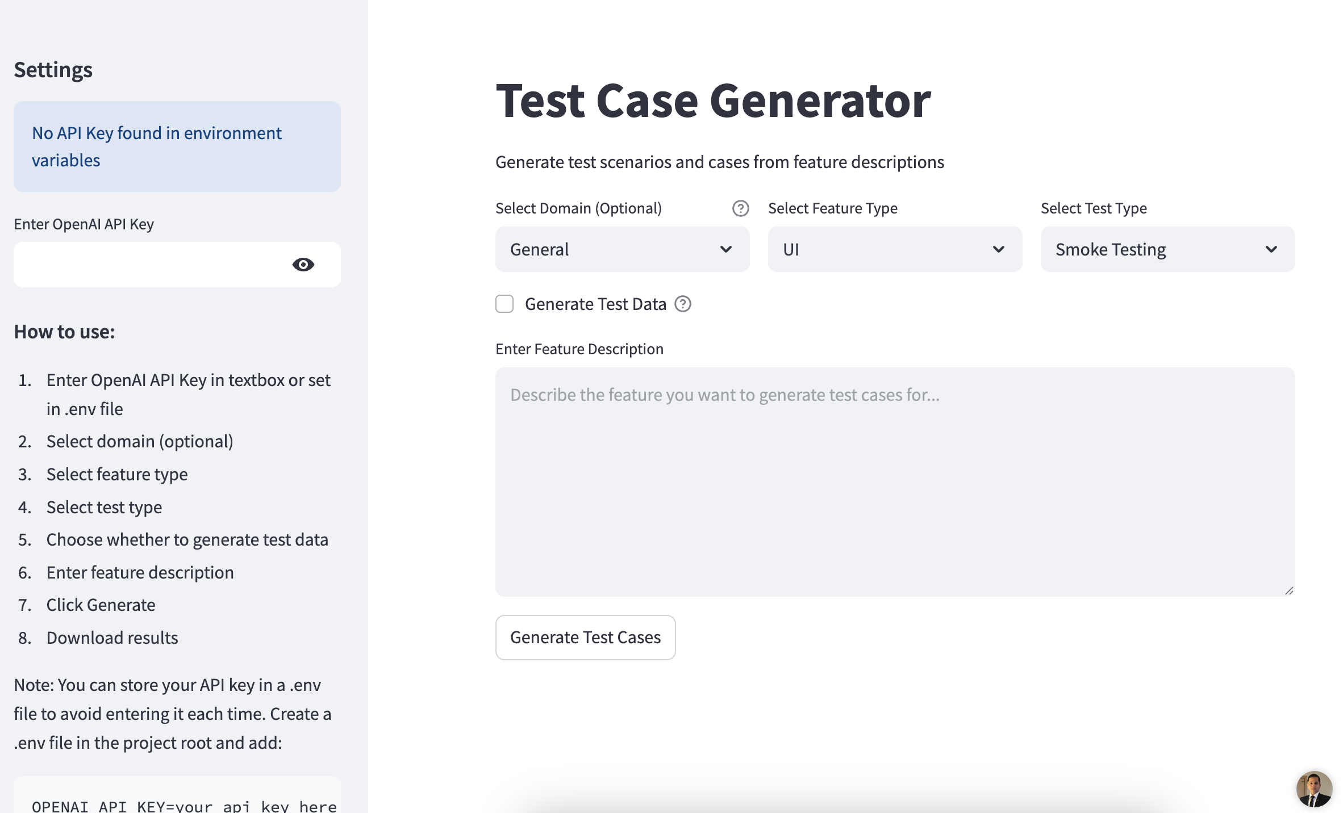Click help icon beside Select Domain

(740, 208)
